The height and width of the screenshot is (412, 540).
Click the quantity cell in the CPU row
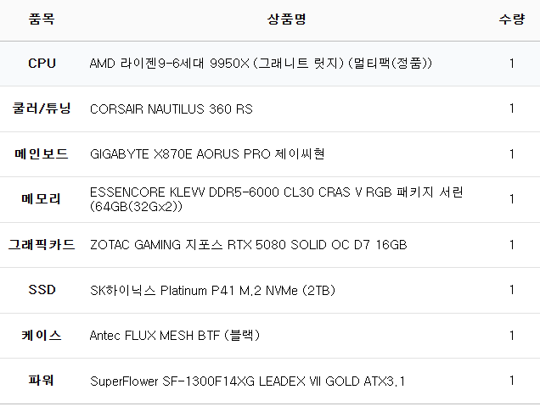click(x=511, y=64)
